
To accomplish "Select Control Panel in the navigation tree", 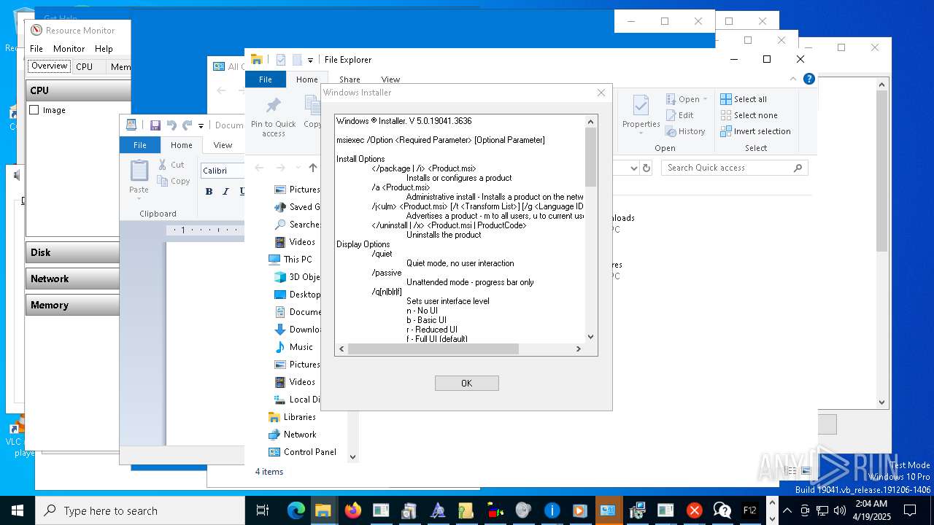I will 302,451.
